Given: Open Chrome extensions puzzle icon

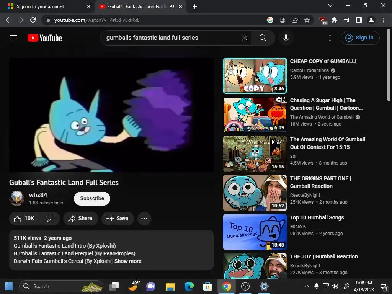Looking at the screenshot, I should tap(335, 20).
